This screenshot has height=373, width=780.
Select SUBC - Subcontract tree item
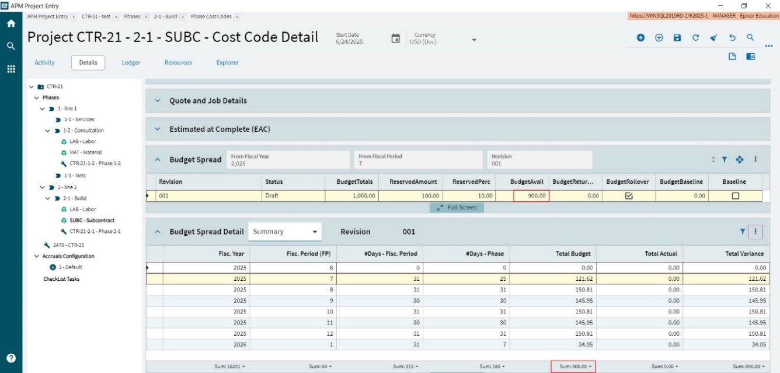coord(92,221)
